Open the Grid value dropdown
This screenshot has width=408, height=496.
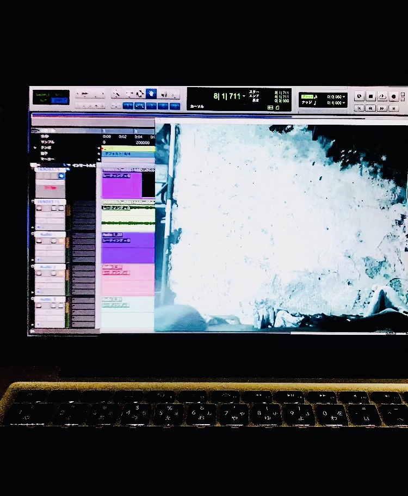point(344,96)
